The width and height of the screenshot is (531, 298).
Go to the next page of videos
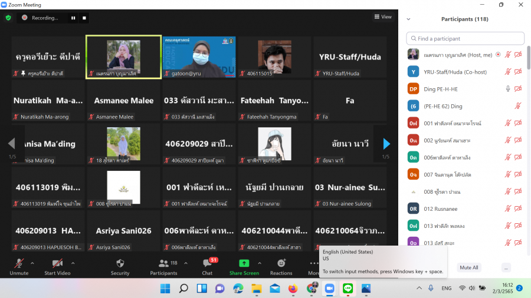pos(386,144)
